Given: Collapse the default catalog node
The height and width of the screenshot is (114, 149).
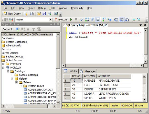Looking at the screenshot, I should pyautogui.click(x=12, y=79).
